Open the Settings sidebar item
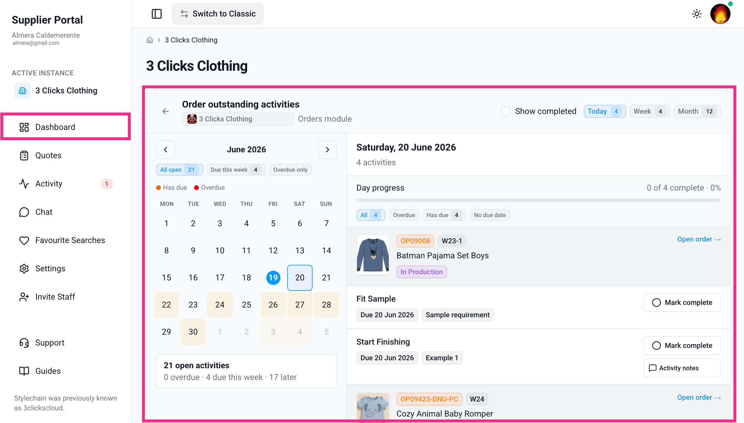 pyautogui.click(x=65, y=269)
